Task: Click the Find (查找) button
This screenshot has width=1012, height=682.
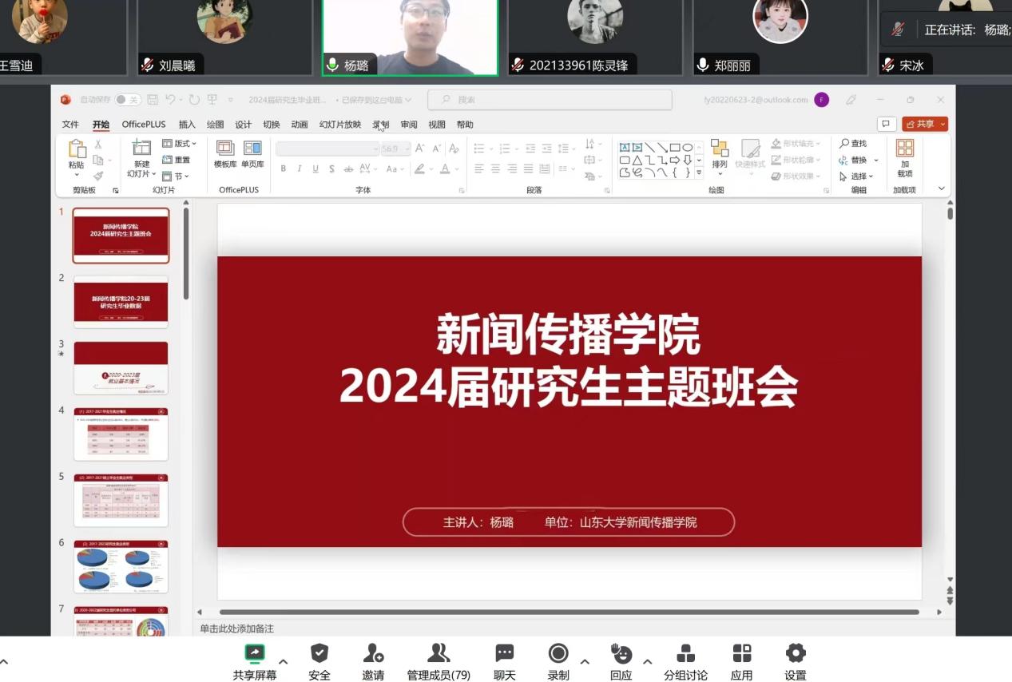Action: (853, 144)
